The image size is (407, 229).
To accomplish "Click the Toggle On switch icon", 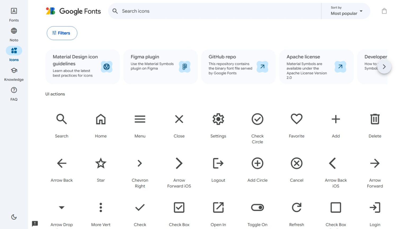I will pyautogui.click(x=257, y=208).
